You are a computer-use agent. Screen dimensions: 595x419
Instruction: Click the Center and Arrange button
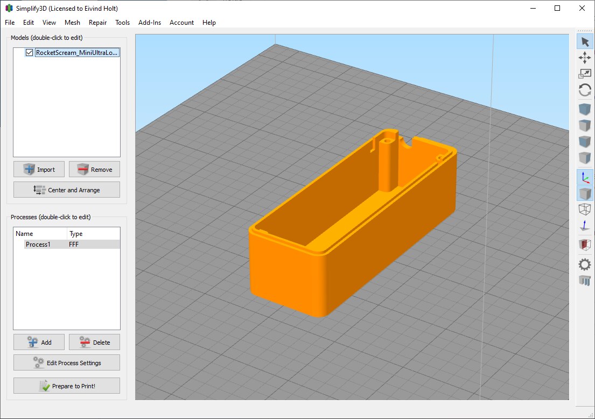(67, 190)
